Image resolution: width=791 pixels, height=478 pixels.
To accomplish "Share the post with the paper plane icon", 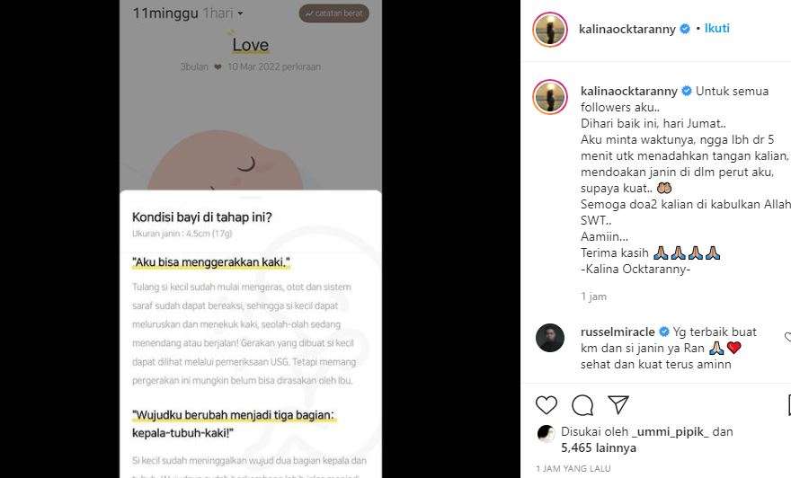I will (618, 404).
